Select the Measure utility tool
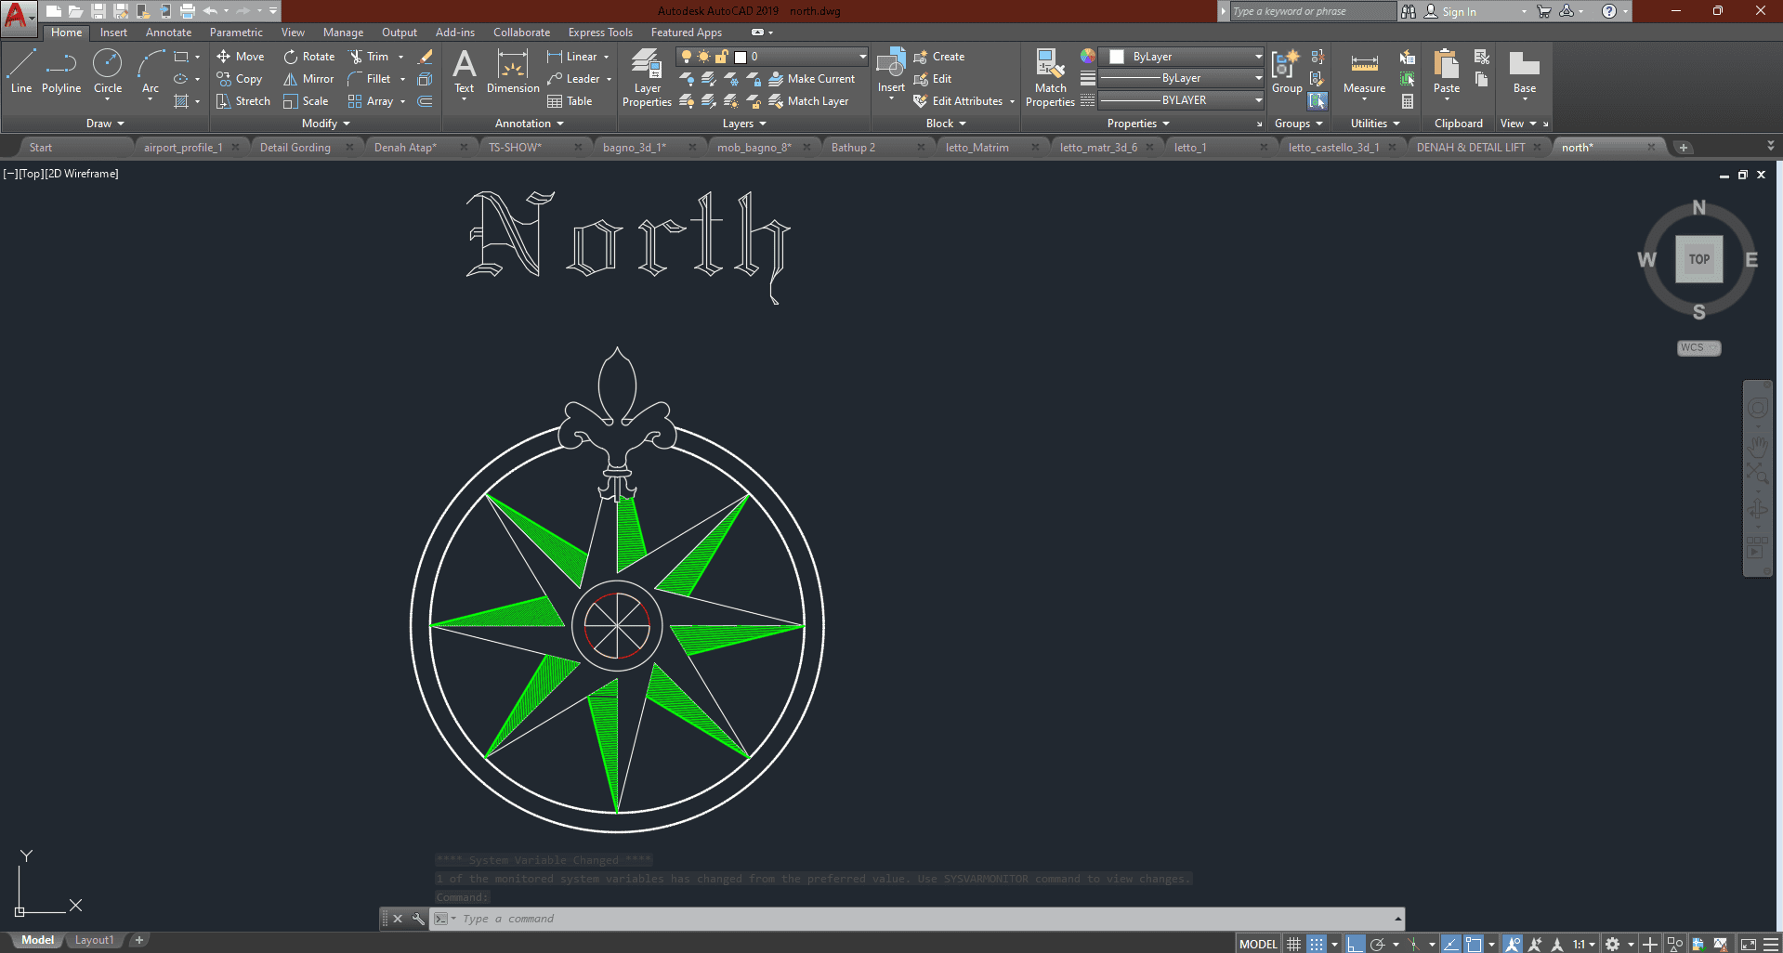The height and width of the screenshot is (953, 1783). click(x=1364, y=72)
